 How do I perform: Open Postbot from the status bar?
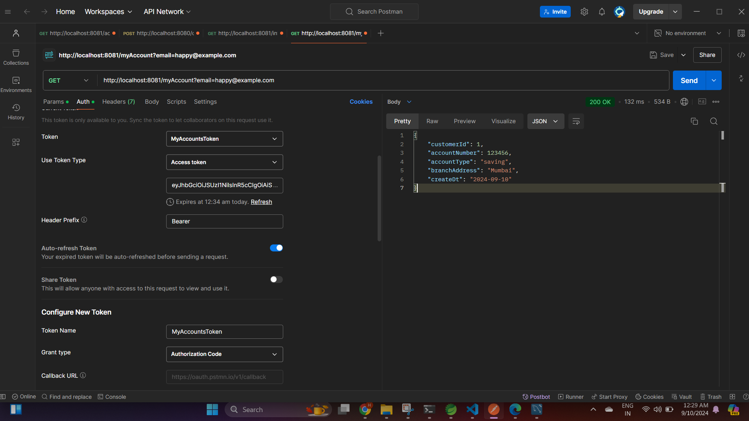pos(536,397)
